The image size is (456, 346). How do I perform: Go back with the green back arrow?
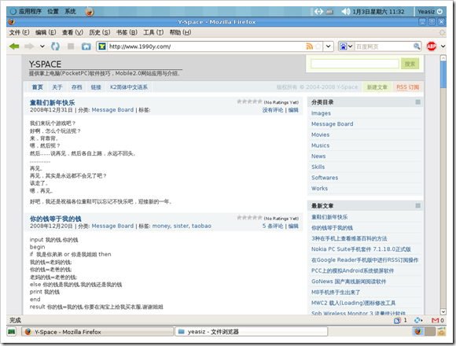coord(14,46)
